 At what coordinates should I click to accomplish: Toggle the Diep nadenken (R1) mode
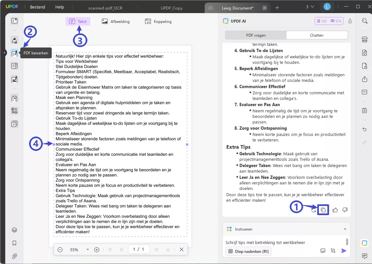249,252
